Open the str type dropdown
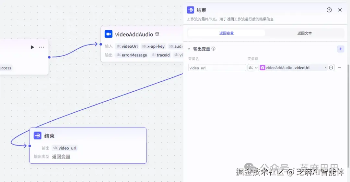The width and height of the screenshot is (350, 182). 253,67
